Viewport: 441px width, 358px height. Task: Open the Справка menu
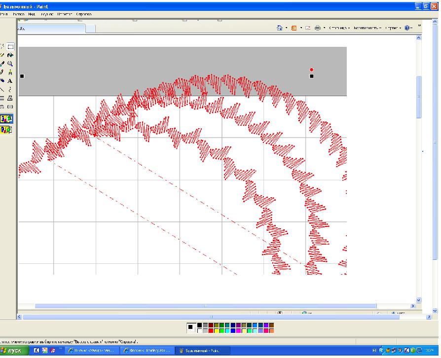coord(84,15)
